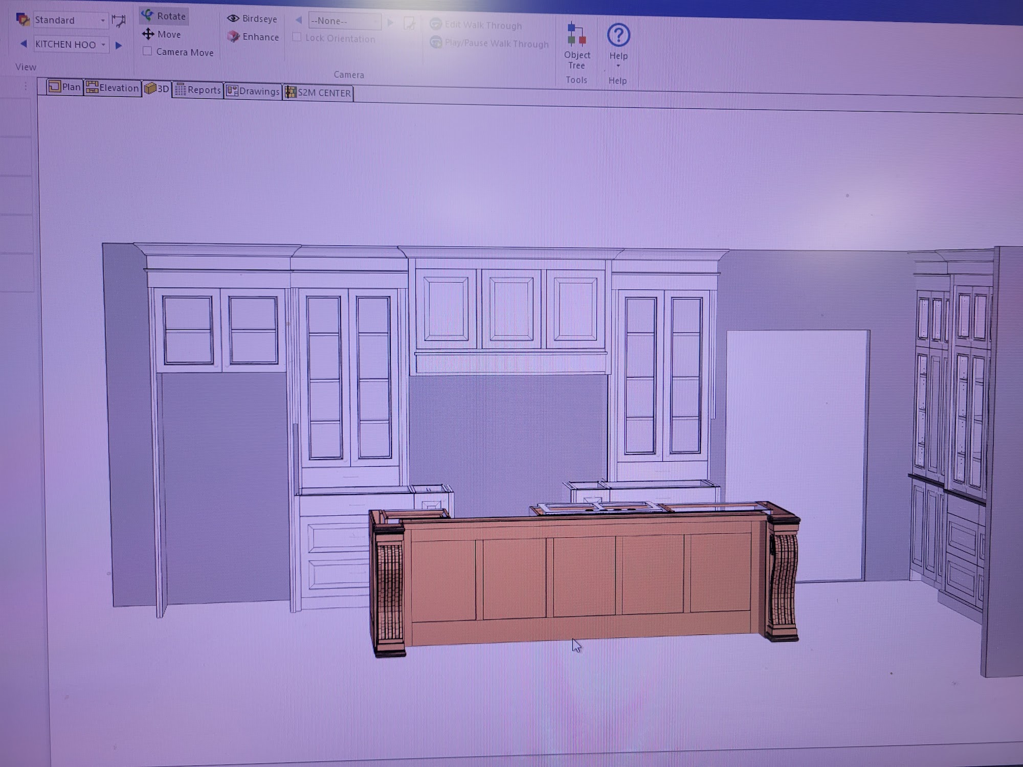
Task: Toggle the Lock Orientation checkbox
Action: click(x=297, y=37)
